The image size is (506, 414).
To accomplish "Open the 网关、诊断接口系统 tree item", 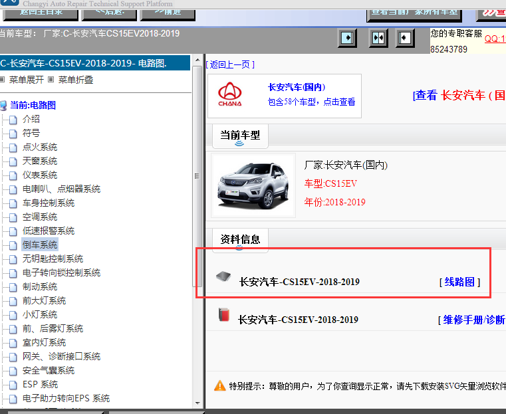I will 61,356.
